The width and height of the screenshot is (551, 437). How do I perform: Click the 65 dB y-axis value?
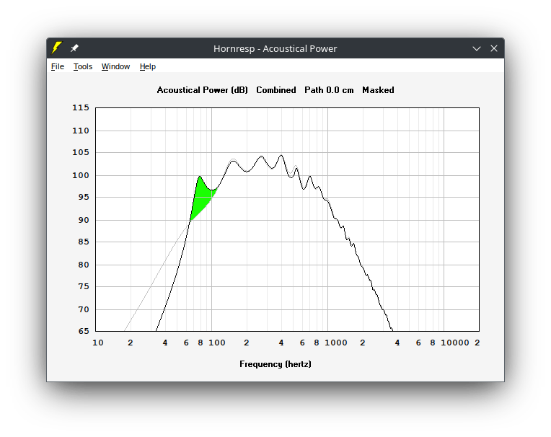coord(84,331)
